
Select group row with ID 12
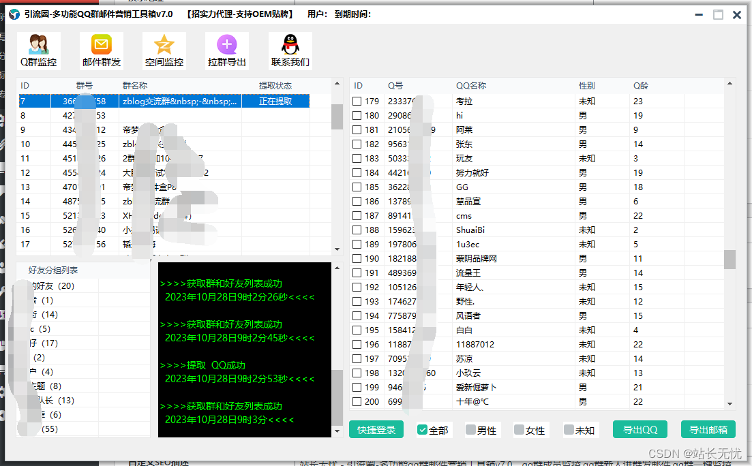[164, 172]
